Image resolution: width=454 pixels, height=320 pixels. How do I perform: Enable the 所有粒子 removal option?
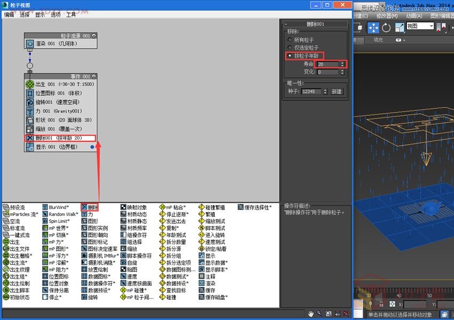[x=289, y=39]
